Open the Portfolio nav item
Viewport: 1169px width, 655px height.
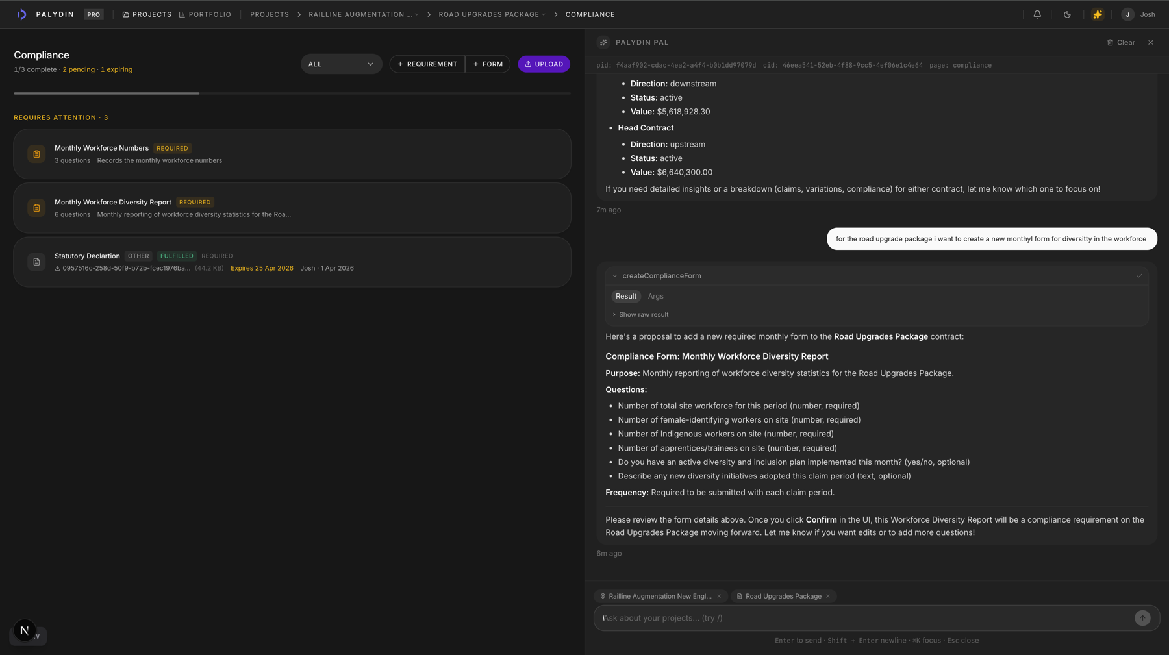pyautogui.click(x=205, y=14)
